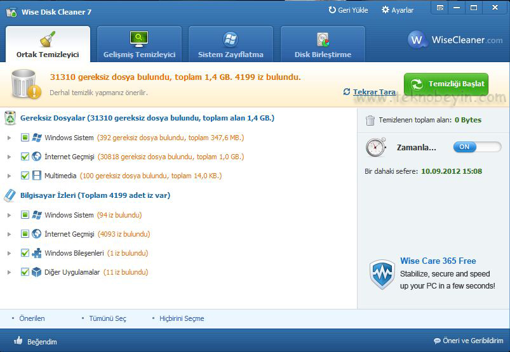The width and height of the screenshot is (510, 352).
Task: Click the Geri Yükle restore arrow icon
Action: pos(332,10)
